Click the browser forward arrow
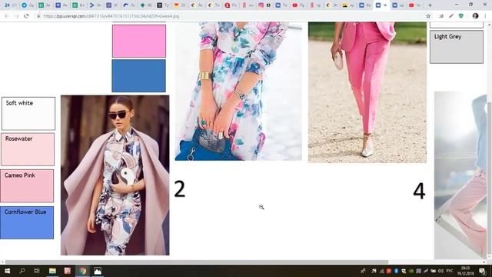The width and height of the screenshot is (492, 277). click(x=16, y=16)
